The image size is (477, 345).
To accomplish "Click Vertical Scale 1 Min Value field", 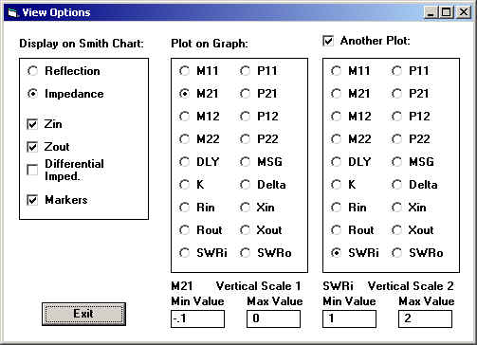I will pos(197,318).
